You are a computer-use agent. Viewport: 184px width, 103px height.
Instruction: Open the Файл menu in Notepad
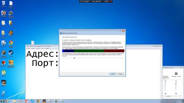[28, 48]
